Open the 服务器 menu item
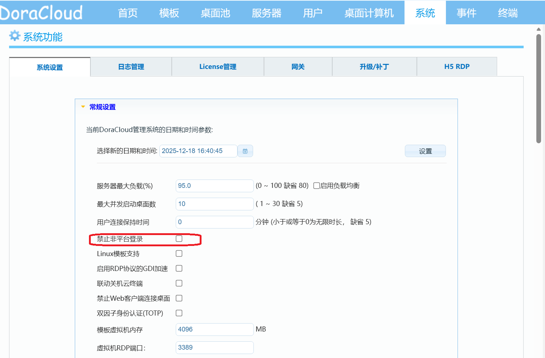The height and width of the screenshot is (358, 545). coord(266,12)
